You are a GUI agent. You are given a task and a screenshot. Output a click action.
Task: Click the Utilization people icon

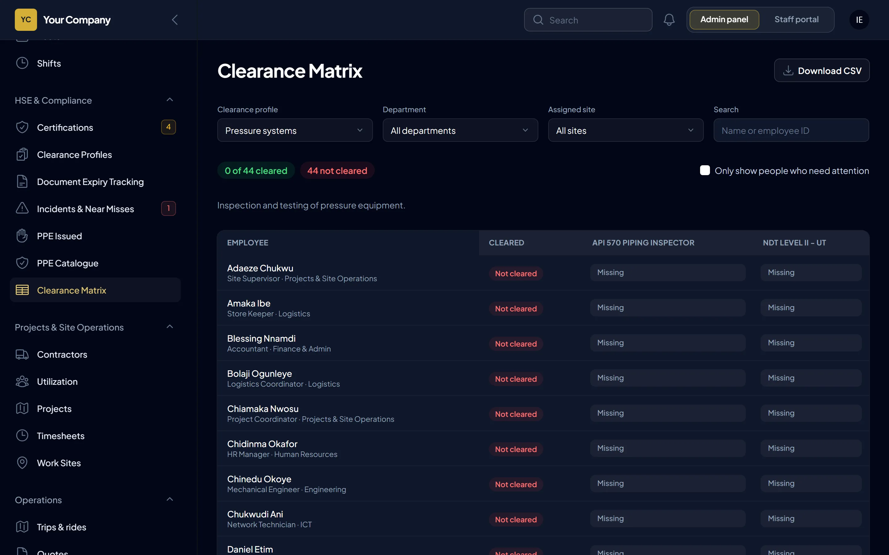coord(22,381)
